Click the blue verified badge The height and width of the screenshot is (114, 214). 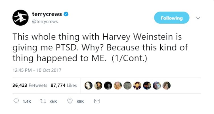click(66, 14)
